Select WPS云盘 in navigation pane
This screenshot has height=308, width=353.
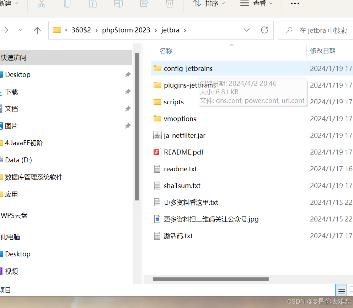14,215
